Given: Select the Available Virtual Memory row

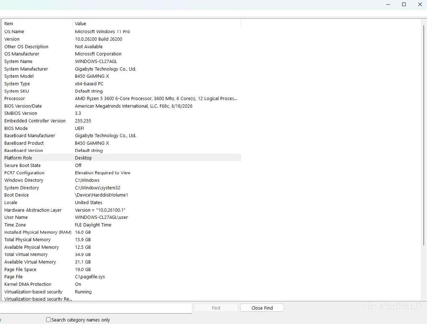Looking at the screenshot, I should [x=121, y=262].
